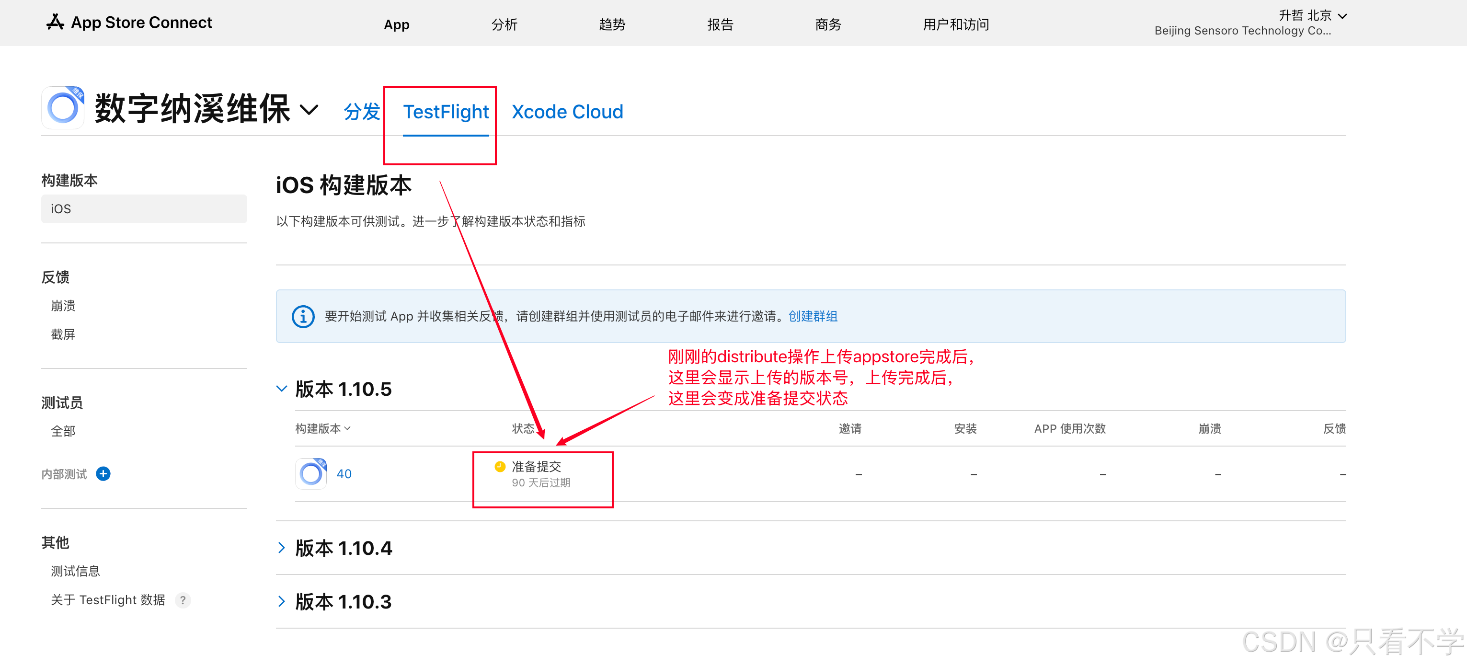This screenshot has height=666, width=1467.
Task: Click the 邀请 column header
Action: click(x=850, y=428)
